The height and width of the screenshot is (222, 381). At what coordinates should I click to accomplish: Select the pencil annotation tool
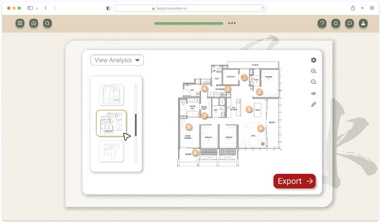(313, 104)
